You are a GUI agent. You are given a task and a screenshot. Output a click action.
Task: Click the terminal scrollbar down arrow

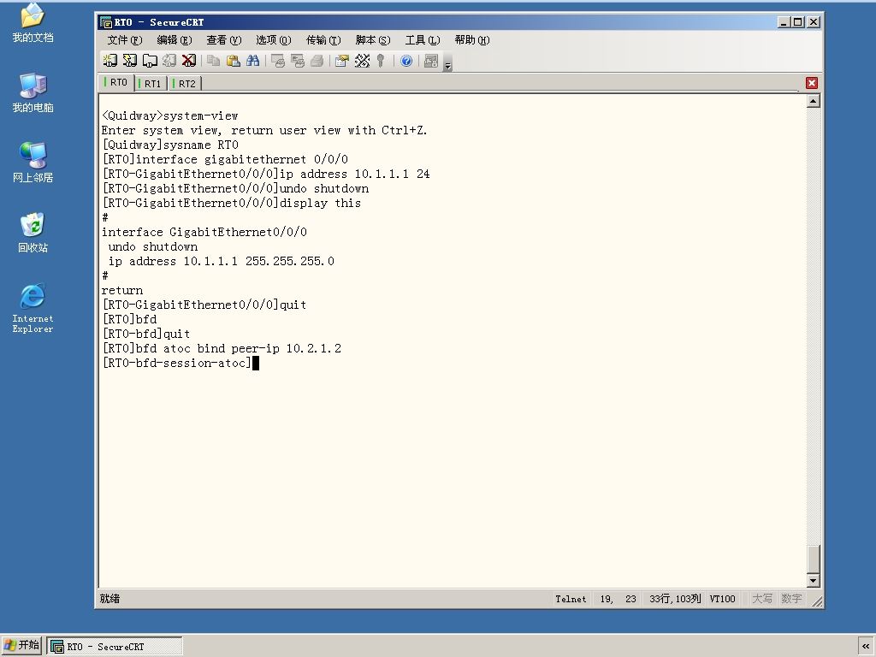(814, 581)
